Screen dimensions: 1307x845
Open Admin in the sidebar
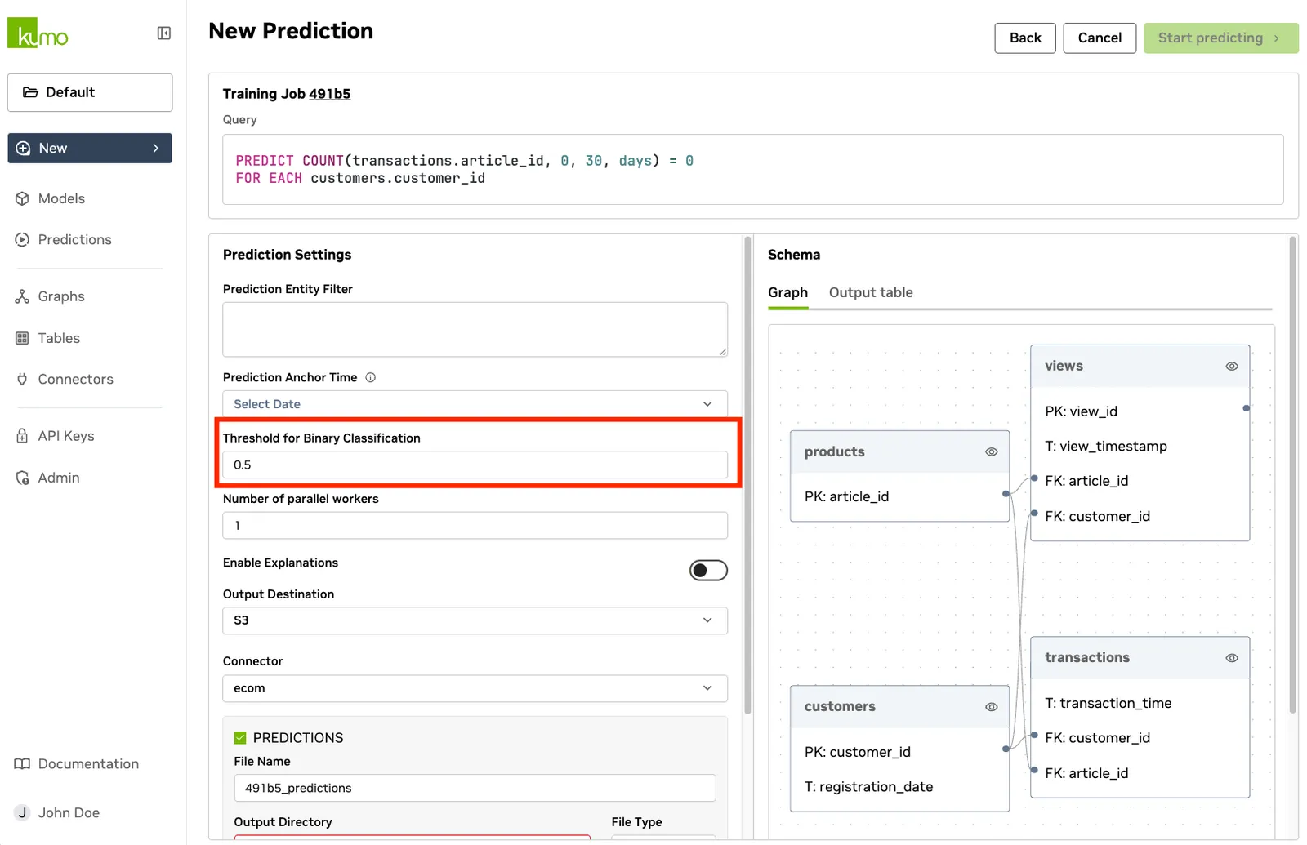[x=59, y=478]
